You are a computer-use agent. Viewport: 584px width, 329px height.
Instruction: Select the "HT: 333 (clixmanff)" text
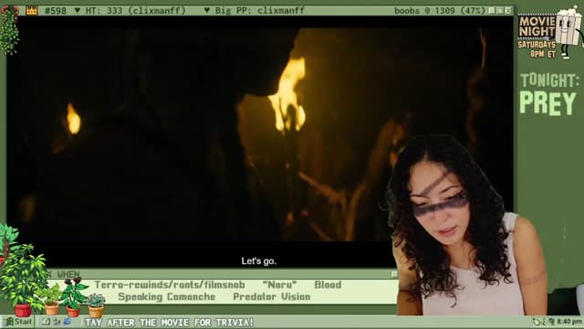[x=136, y=10]
